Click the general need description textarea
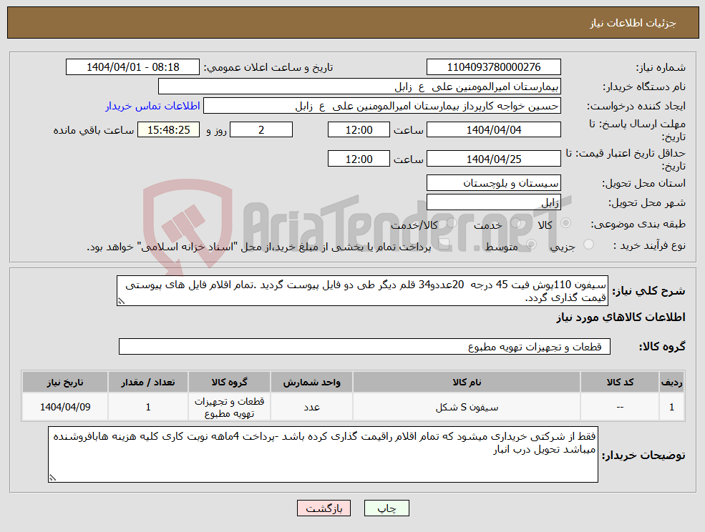Screen dimensions: 705x532 pyautogui.click(x=362, y=291)
